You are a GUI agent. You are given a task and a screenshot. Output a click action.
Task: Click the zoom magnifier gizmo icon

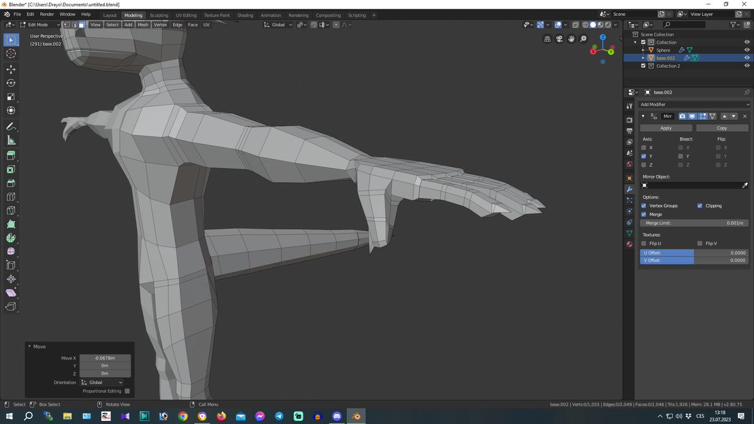click(583, 39)
